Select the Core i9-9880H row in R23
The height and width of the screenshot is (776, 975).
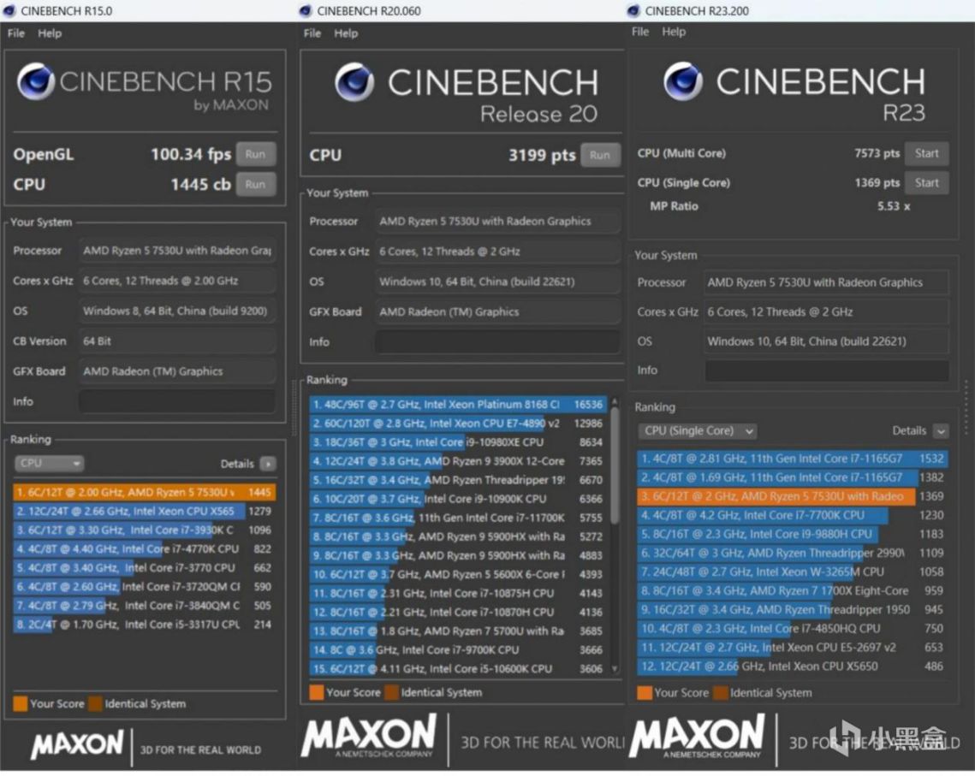click(792, 534)
